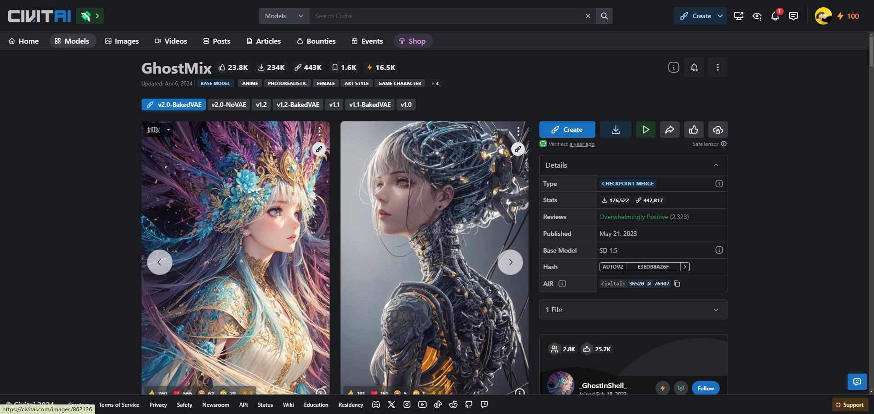Open the model info icon near title
The image size is (874, 414).
pos(674,67)
